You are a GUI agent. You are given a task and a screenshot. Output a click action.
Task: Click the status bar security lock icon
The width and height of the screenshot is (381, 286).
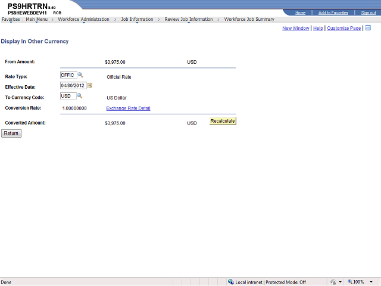coord(333,282)
